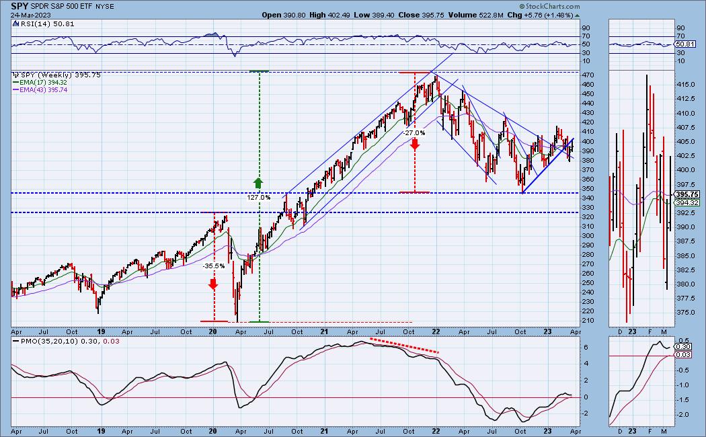Click the -2 level on main PMO axis
Image resolution: width=706 pixels, height=437 pixels.
[x=586, y=413]
